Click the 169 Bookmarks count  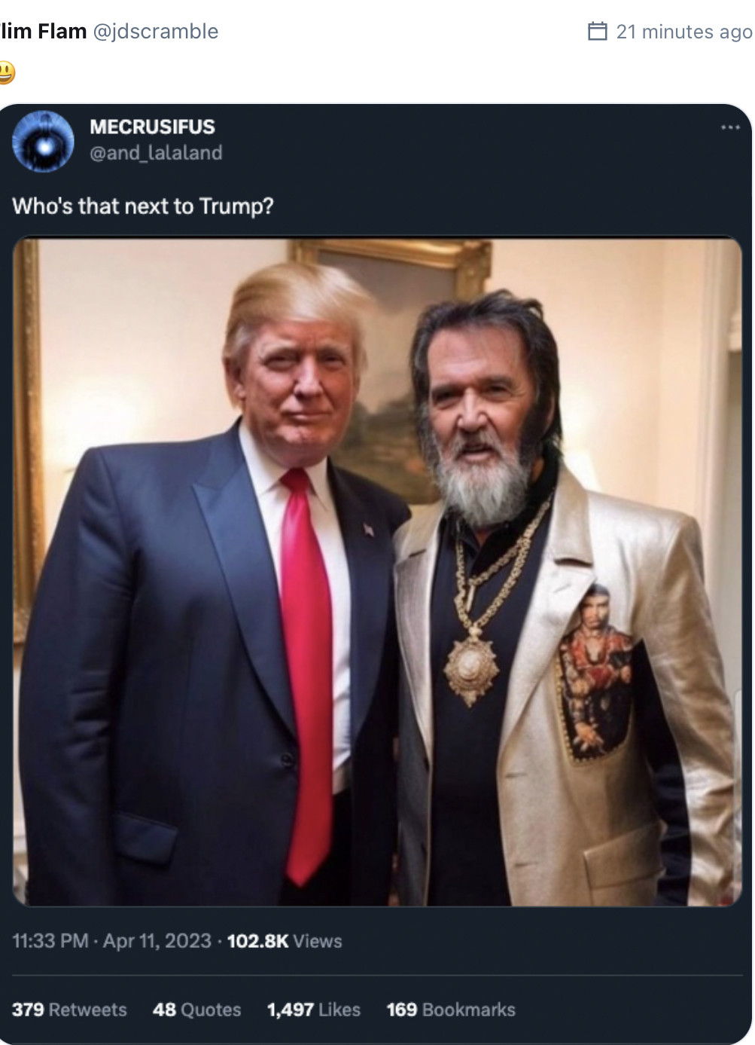coord(450,1010)
